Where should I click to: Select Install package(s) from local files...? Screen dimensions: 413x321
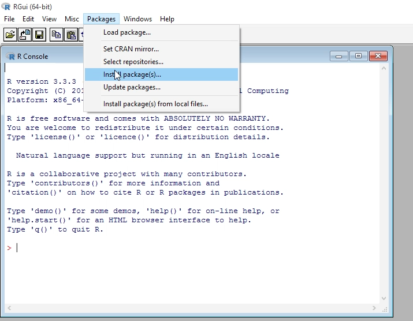click(x=161, y=104)
